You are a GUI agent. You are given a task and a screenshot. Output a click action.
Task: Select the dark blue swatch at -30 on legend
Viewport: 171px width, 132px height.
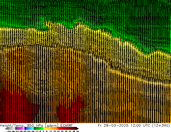(x=25, y=128)
